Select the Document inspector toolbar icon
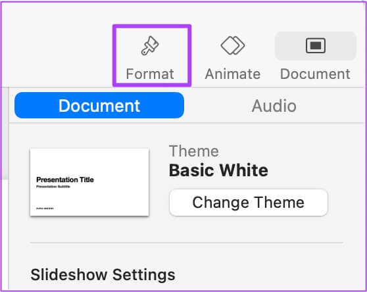This screenshot has width=367, height=292. click(x=316, y=45)
